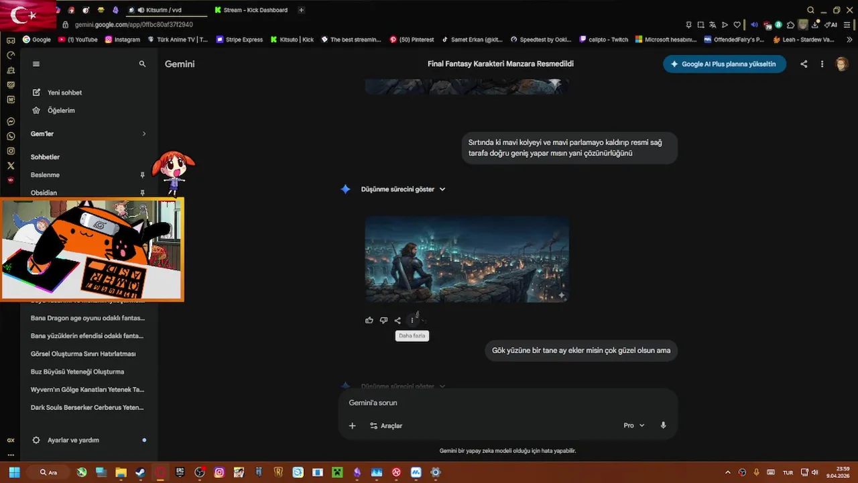Open Steam from the taskbar

click(140, 472)
